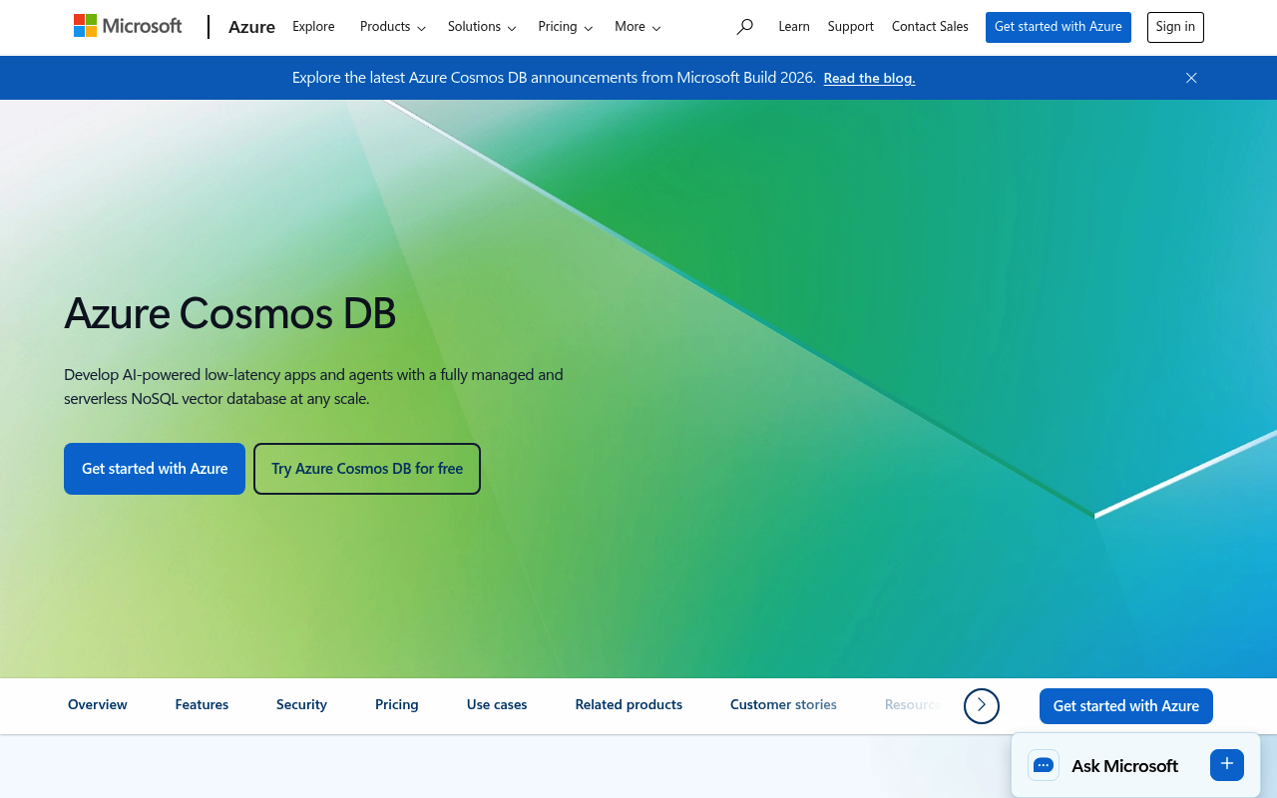Dismiss the announcement banner with X
Screen dimensions: 1277x798
tap(1191, 78)
